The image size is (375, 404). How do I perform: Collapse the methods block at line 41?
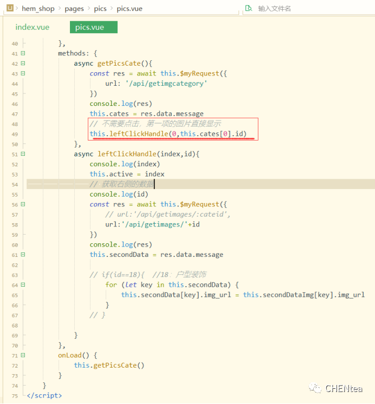click(x=23, y=53)
